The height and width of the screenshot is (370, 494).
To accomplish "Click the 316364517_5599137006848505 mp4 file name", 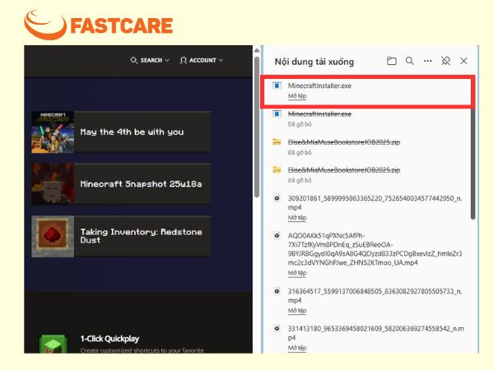I will (x=375, y=296).
